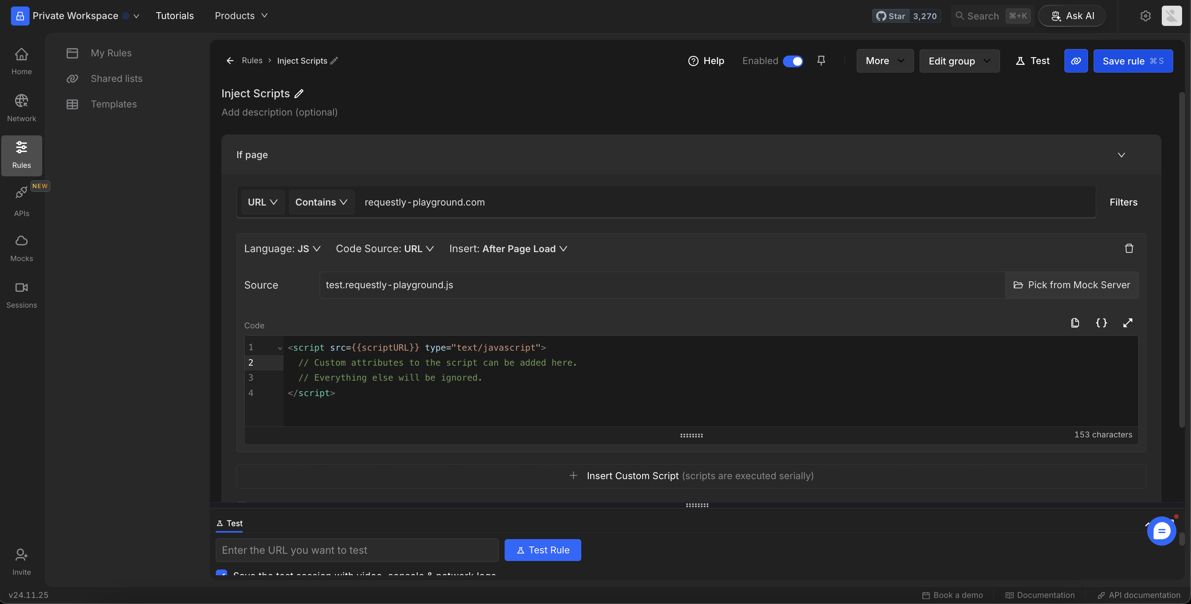1191x604 pixels.
Task: Copy the code with the clipboard icon
Action: click(1075, 323)
